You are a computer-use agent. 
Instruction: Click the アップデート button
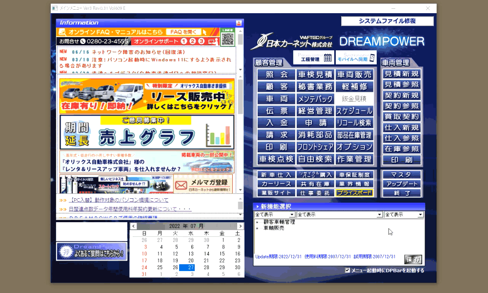click(402, 184)
